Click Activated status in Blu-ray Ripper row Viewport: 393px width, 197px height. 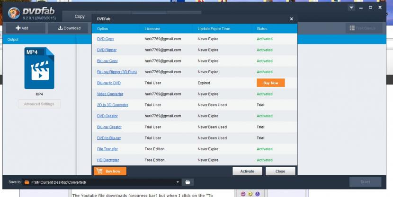pyautogui.click(x=264, y=72)
